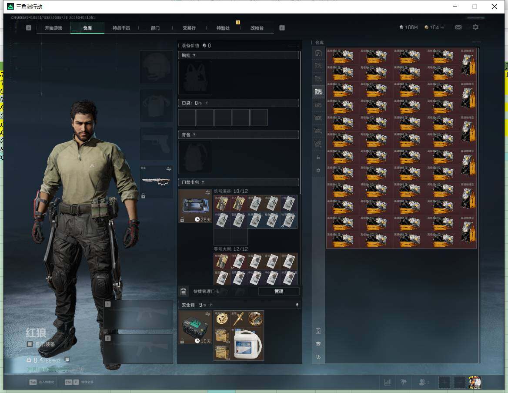The width and height of the screenshot is (508, 393).
Task: Open the weight details list icon
Action: coord(67,359)
